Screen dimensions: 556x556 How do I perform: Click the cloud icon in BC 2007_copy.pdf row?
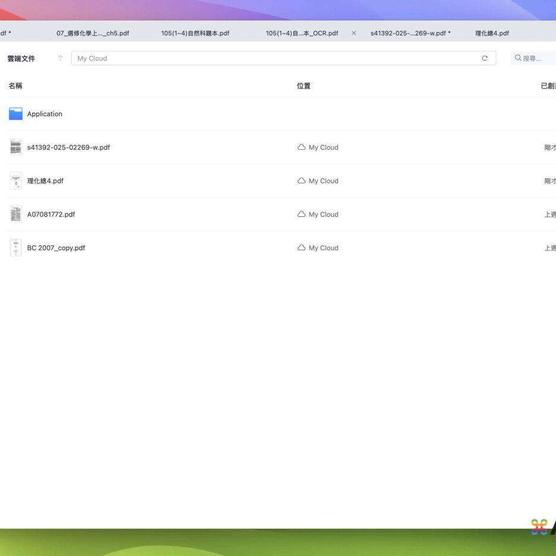[301, 248]
